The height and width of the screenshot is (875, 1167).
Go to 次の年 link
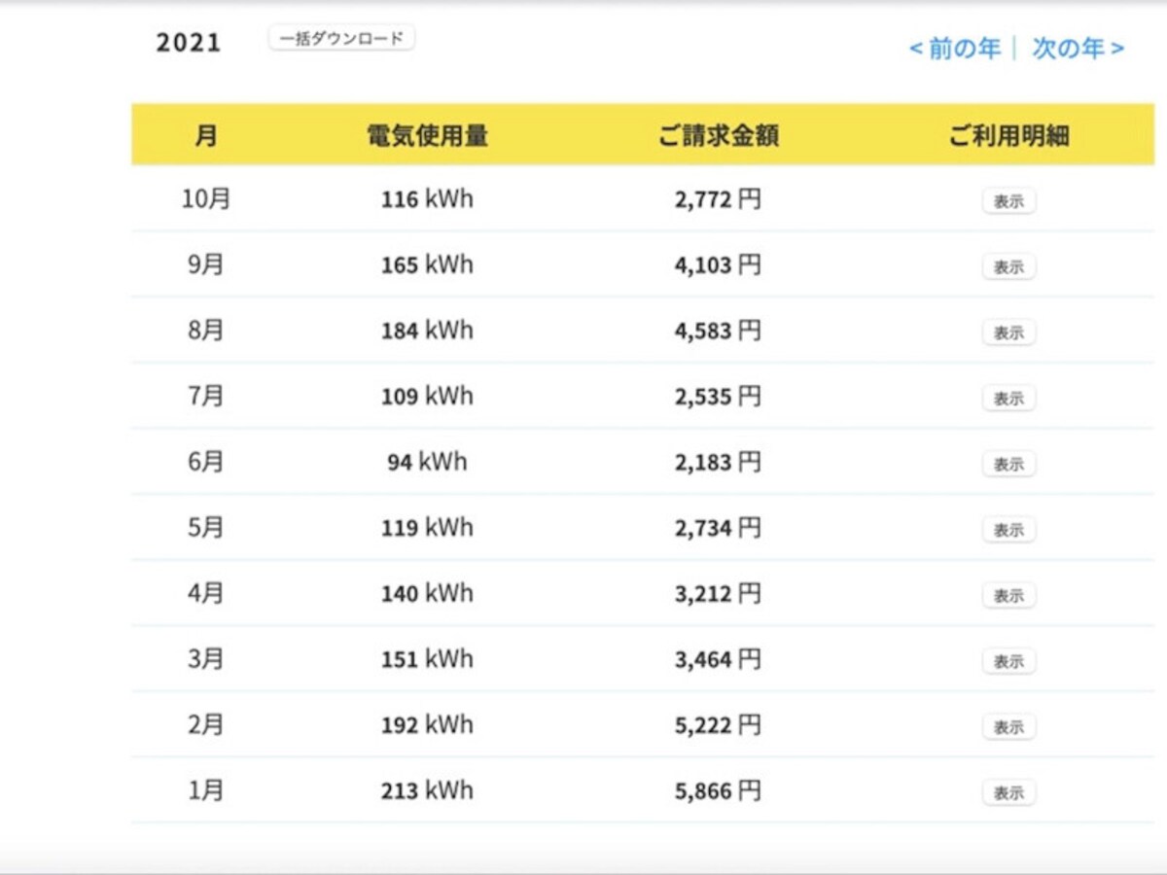coord(1078,49)
